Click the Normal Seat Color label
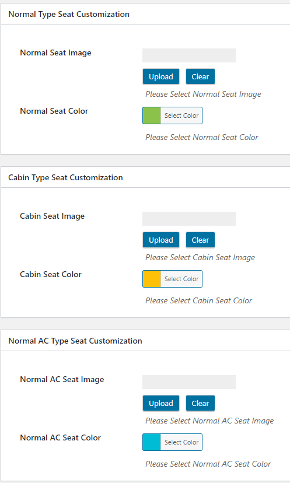Screen dimensions: 290x483 (54, 111)
